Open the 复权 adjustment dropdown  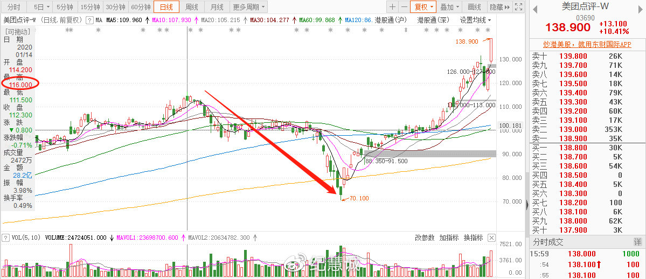[423, 6]
